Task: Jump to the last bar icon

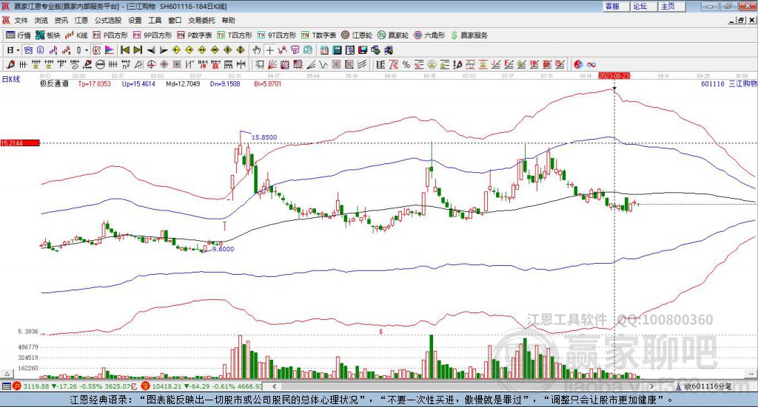Action: click(x=138, y=50)
